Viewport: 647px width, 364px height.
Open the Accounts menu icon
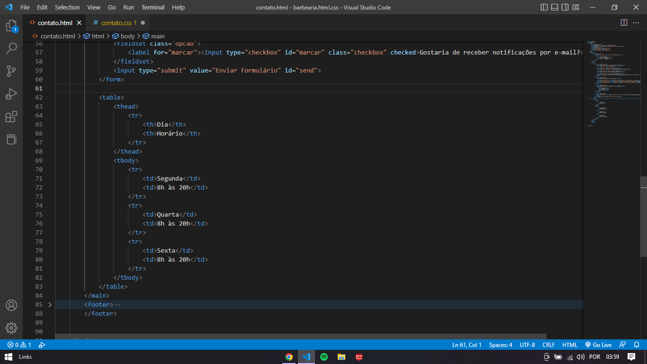click(11, 305)
